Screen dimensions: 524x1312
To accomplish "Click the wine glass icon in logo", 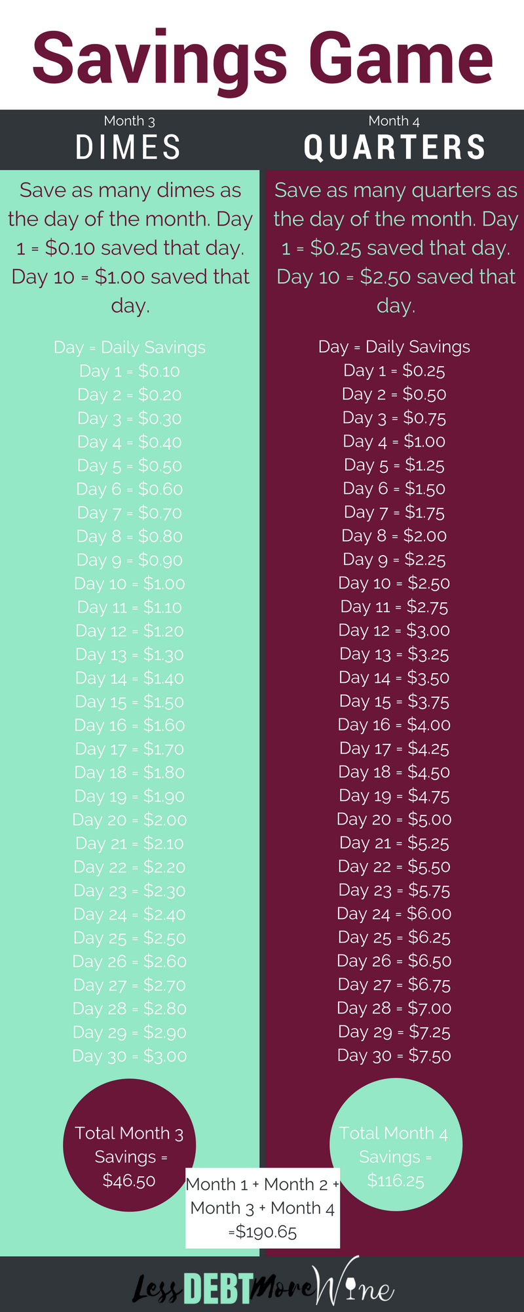I will pyautogui.click(x=351, y=1288).
